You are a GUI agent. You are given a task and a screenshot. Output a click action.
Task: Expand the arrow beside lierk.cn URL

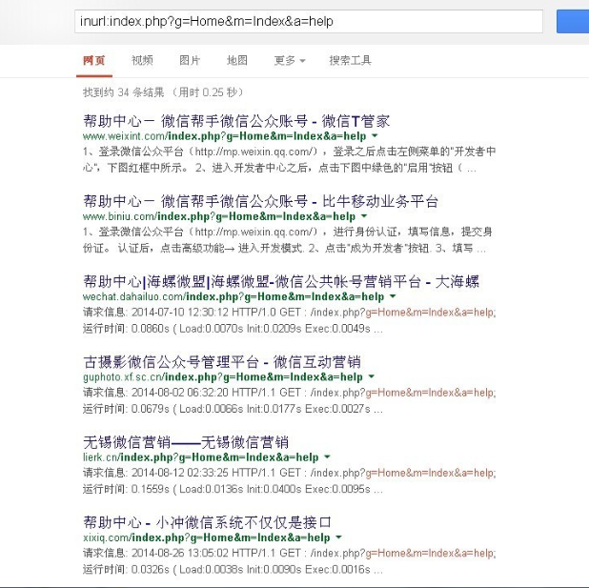[327, 456]
